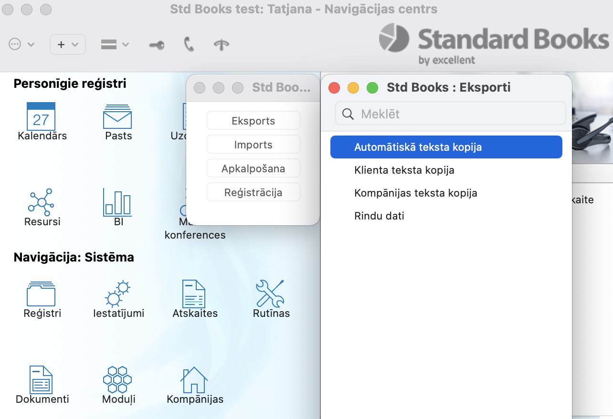Image resolution: width=613 pixels, height=419 pixels.
Task: Click the Eksports button
Action: (x=253, y=121)
